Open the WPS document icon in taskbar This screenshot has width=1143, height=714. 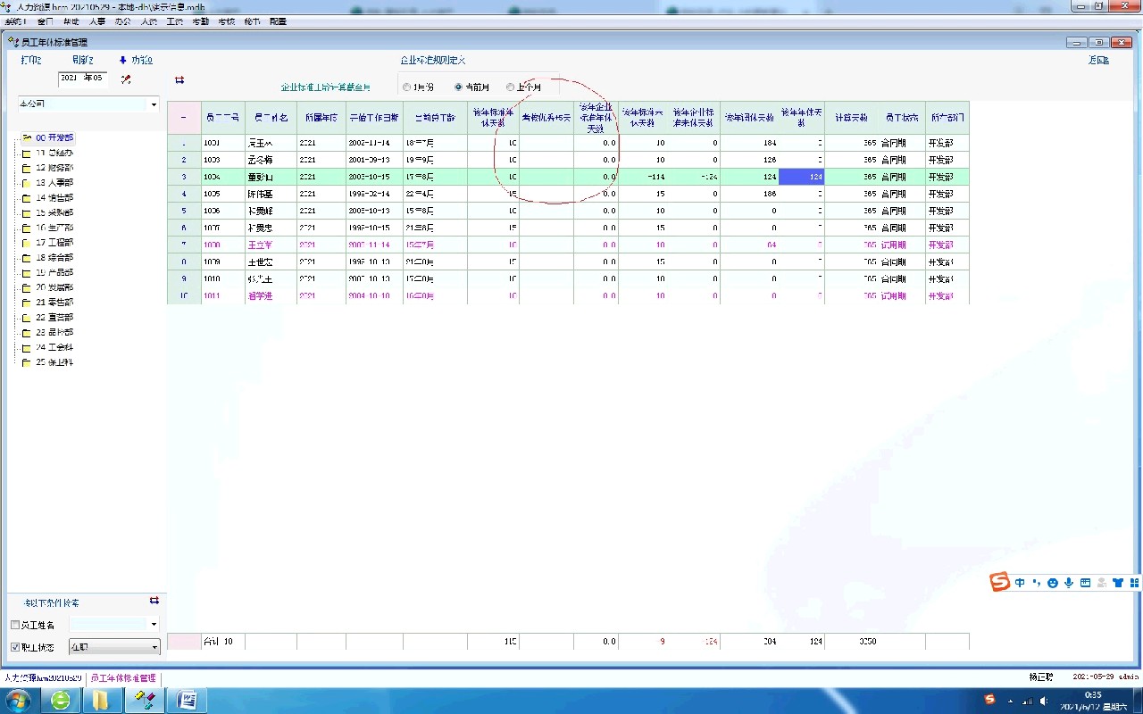coord(187,700)
